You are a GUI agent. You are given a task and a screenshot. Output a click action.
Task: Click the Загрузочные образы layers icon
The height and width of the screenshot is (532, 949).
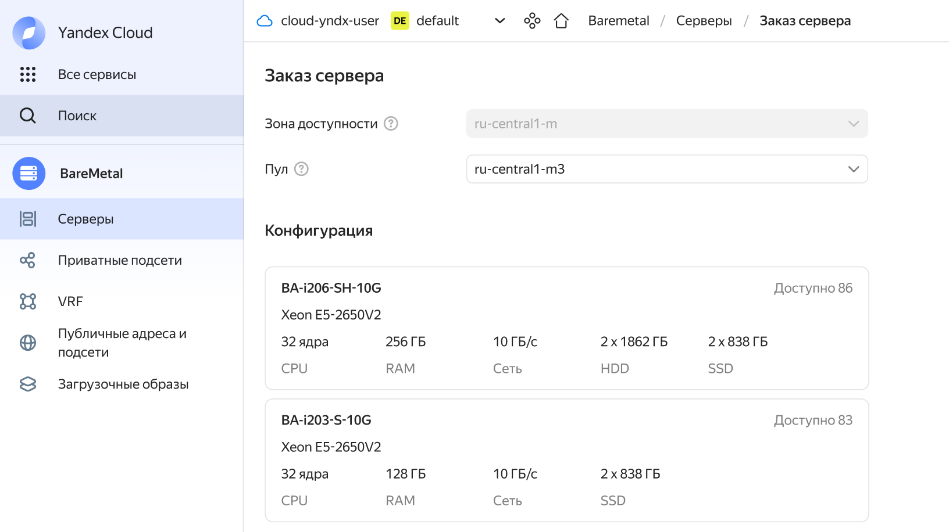[x=28, y=384]
